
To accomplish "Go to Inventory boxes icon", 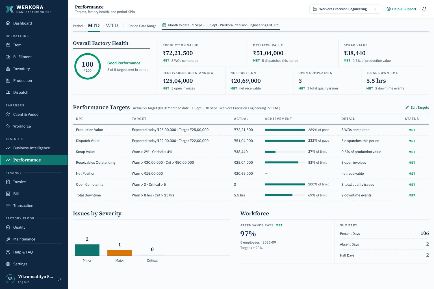I will 8,69.
